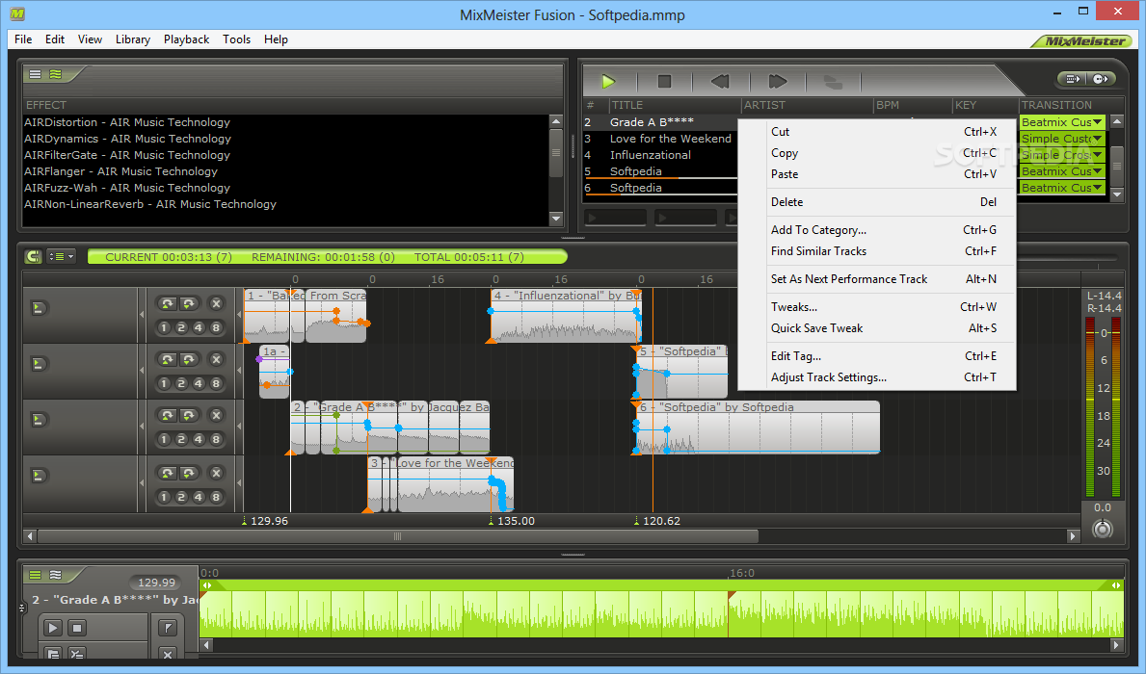
Task: Choose Adjust Track Settings... from context menu
Action: [x=877, y=377]
